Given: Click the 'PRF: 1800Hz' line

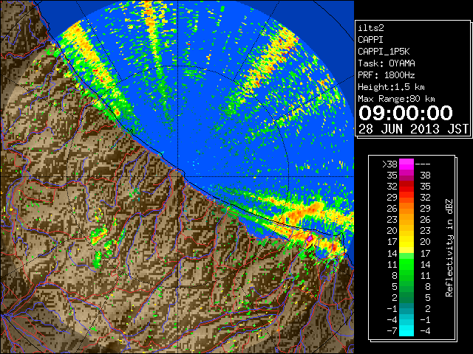Looking at the screenshot, I should click(x=387, y=75).
